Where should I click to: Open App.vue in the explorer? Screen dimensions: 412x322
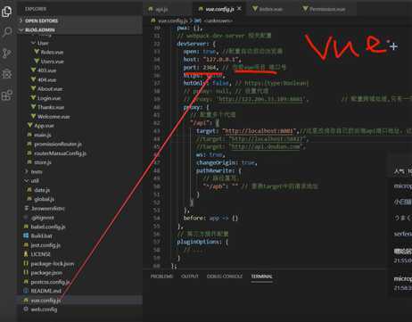[44, 126]
